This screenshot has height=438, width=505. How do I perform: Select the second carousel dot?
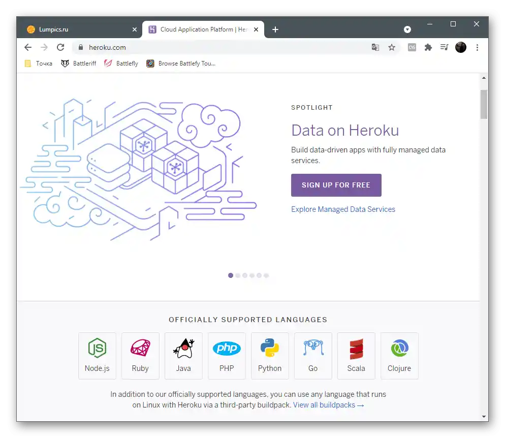click(x=238, y=275)
